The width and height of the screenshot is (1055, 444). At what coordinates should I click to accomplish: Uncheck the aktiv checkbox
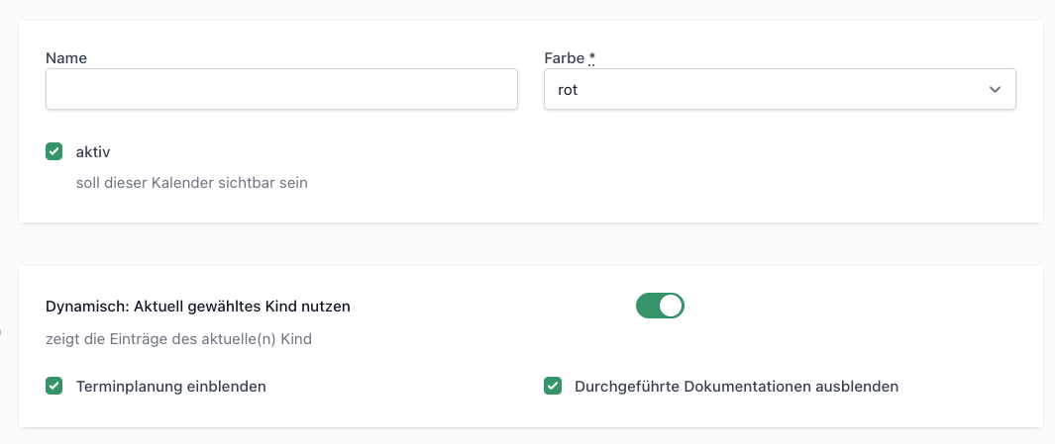54,151
